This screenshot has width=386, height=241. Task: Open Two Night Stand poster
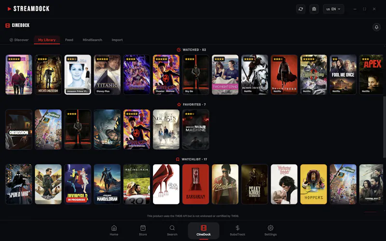225,75
